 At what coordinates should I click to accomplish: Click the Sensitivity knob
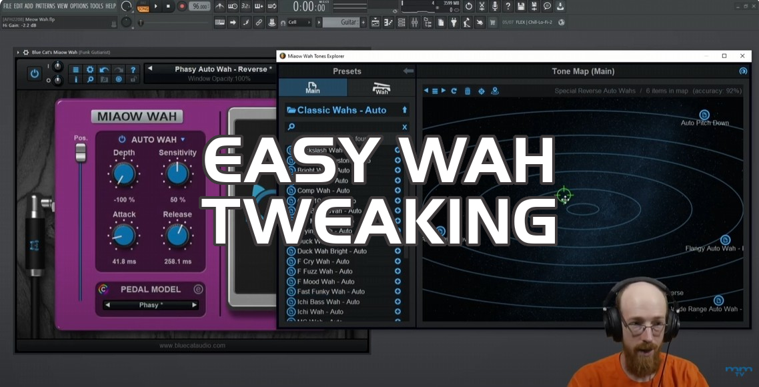point(177,174)
